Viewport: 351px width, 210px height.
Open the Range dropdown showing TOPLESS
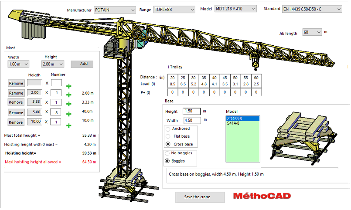click(174, 10)
